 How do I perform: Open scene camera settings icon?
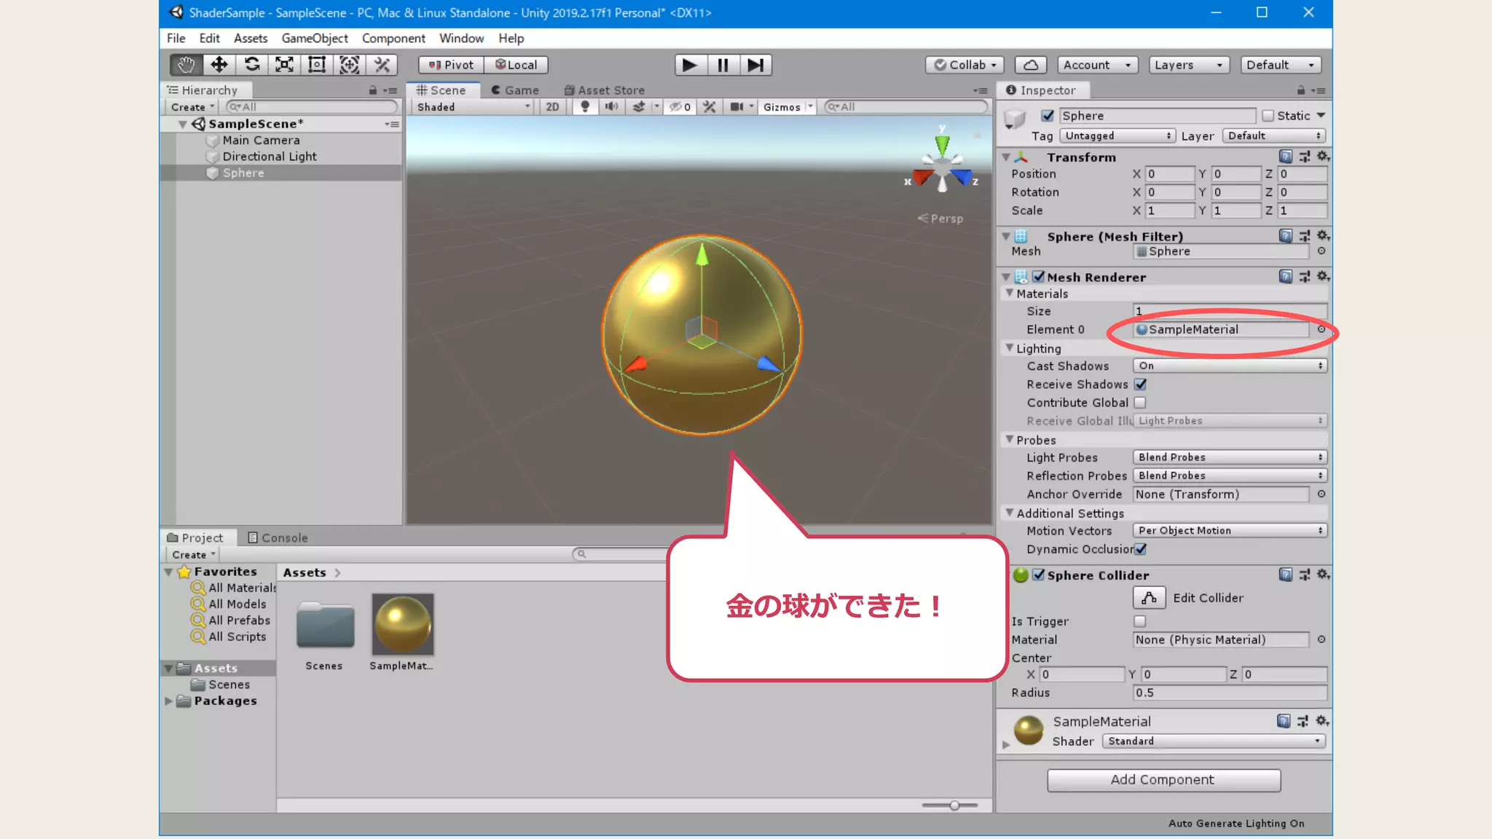(737, 106)
